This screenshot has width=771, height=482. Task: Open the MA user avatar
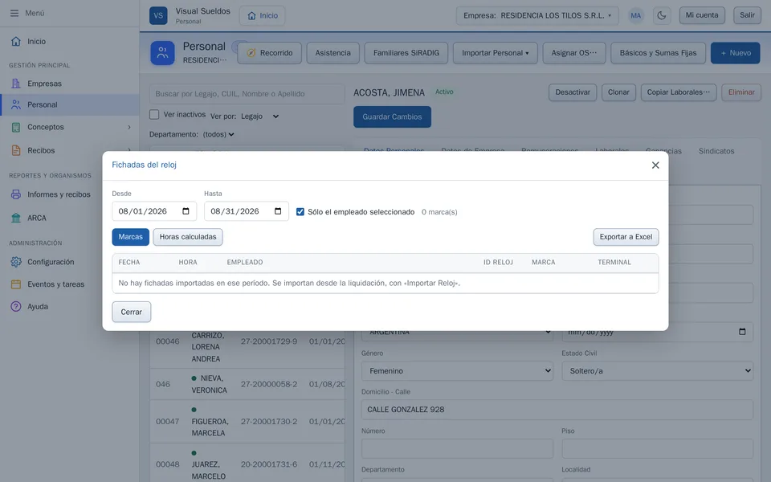636,15
